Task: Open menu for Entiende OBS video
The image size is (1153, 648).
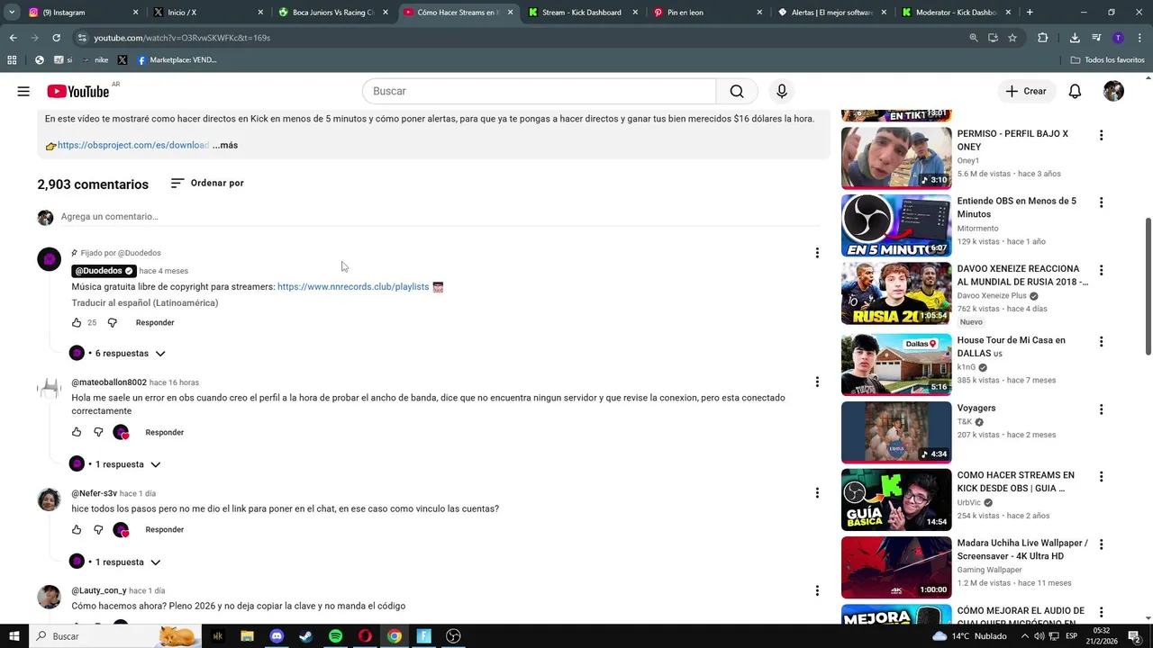Action: 1101,202
